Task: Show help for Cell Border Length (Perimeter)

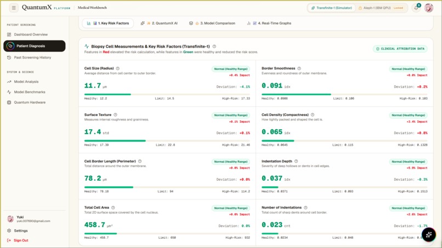Action: 140,162
